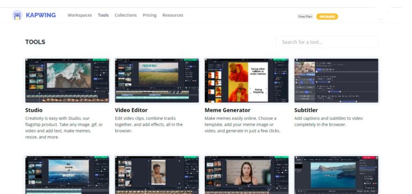Open the coastal cliff sea thumbnail
412x194 pixels.
pos(336,175)
